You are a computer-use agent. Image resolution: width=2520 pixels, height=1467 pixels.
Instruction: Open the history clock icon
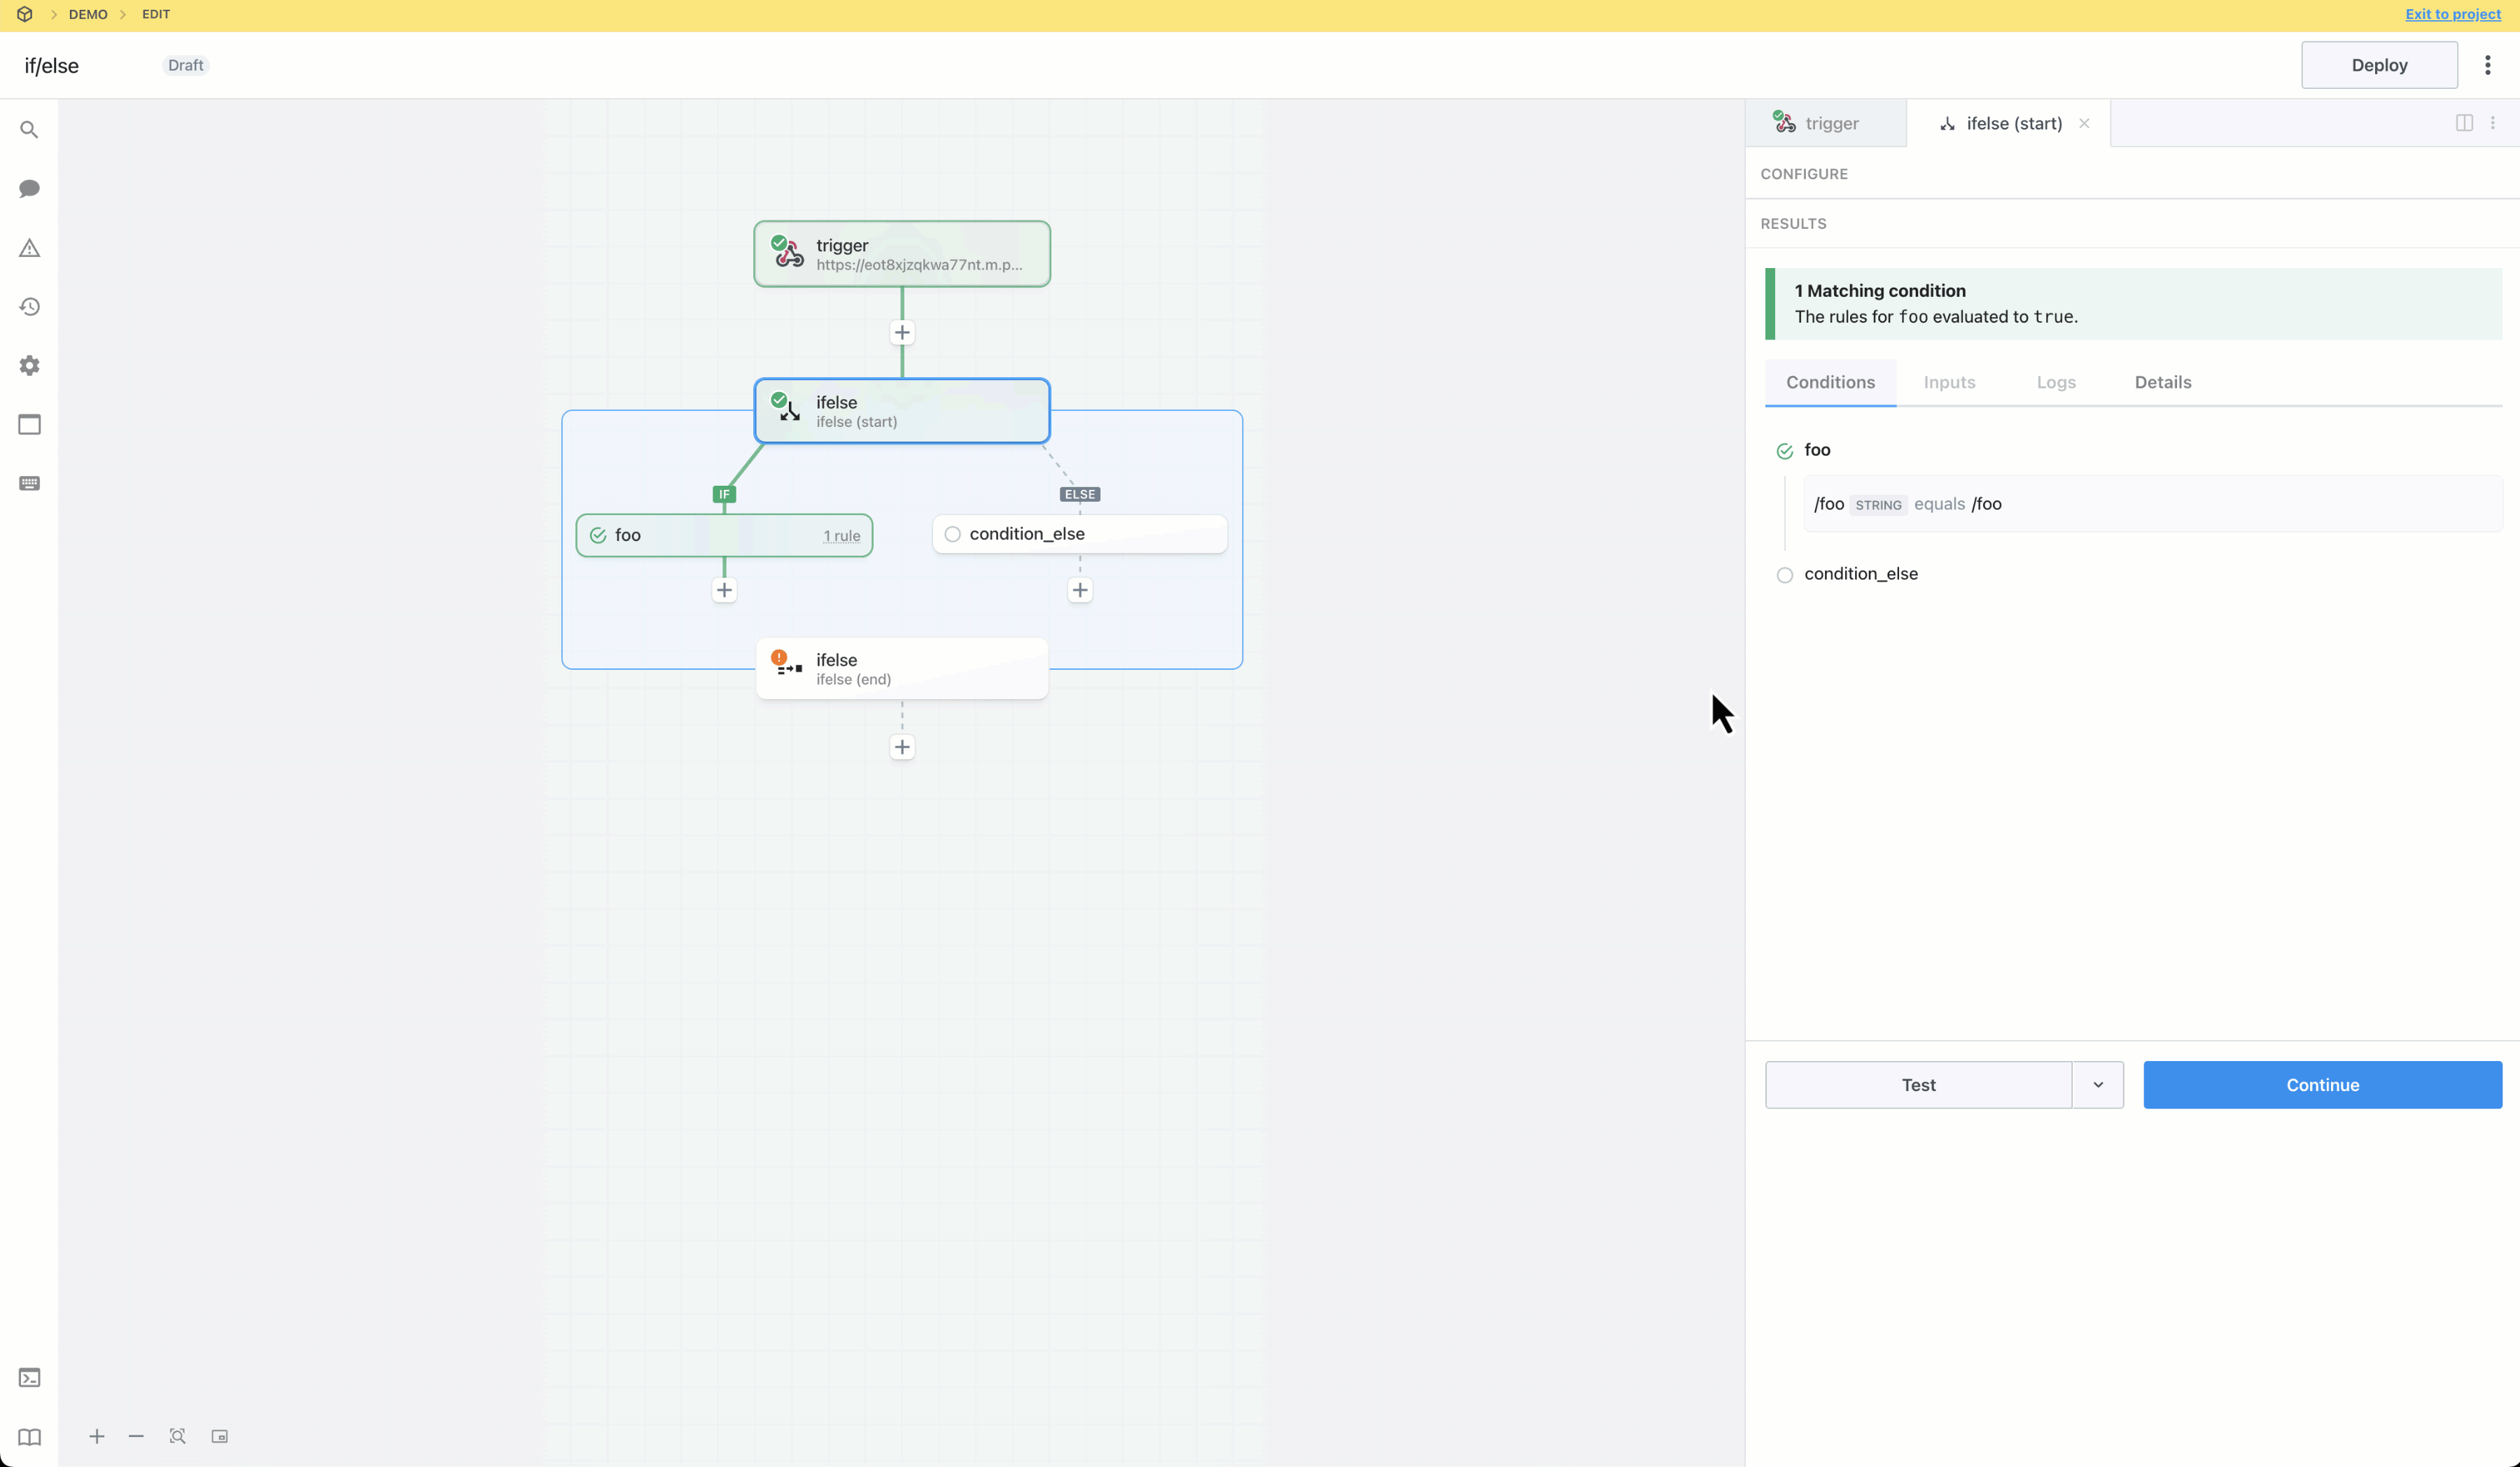tap(29, 307)
